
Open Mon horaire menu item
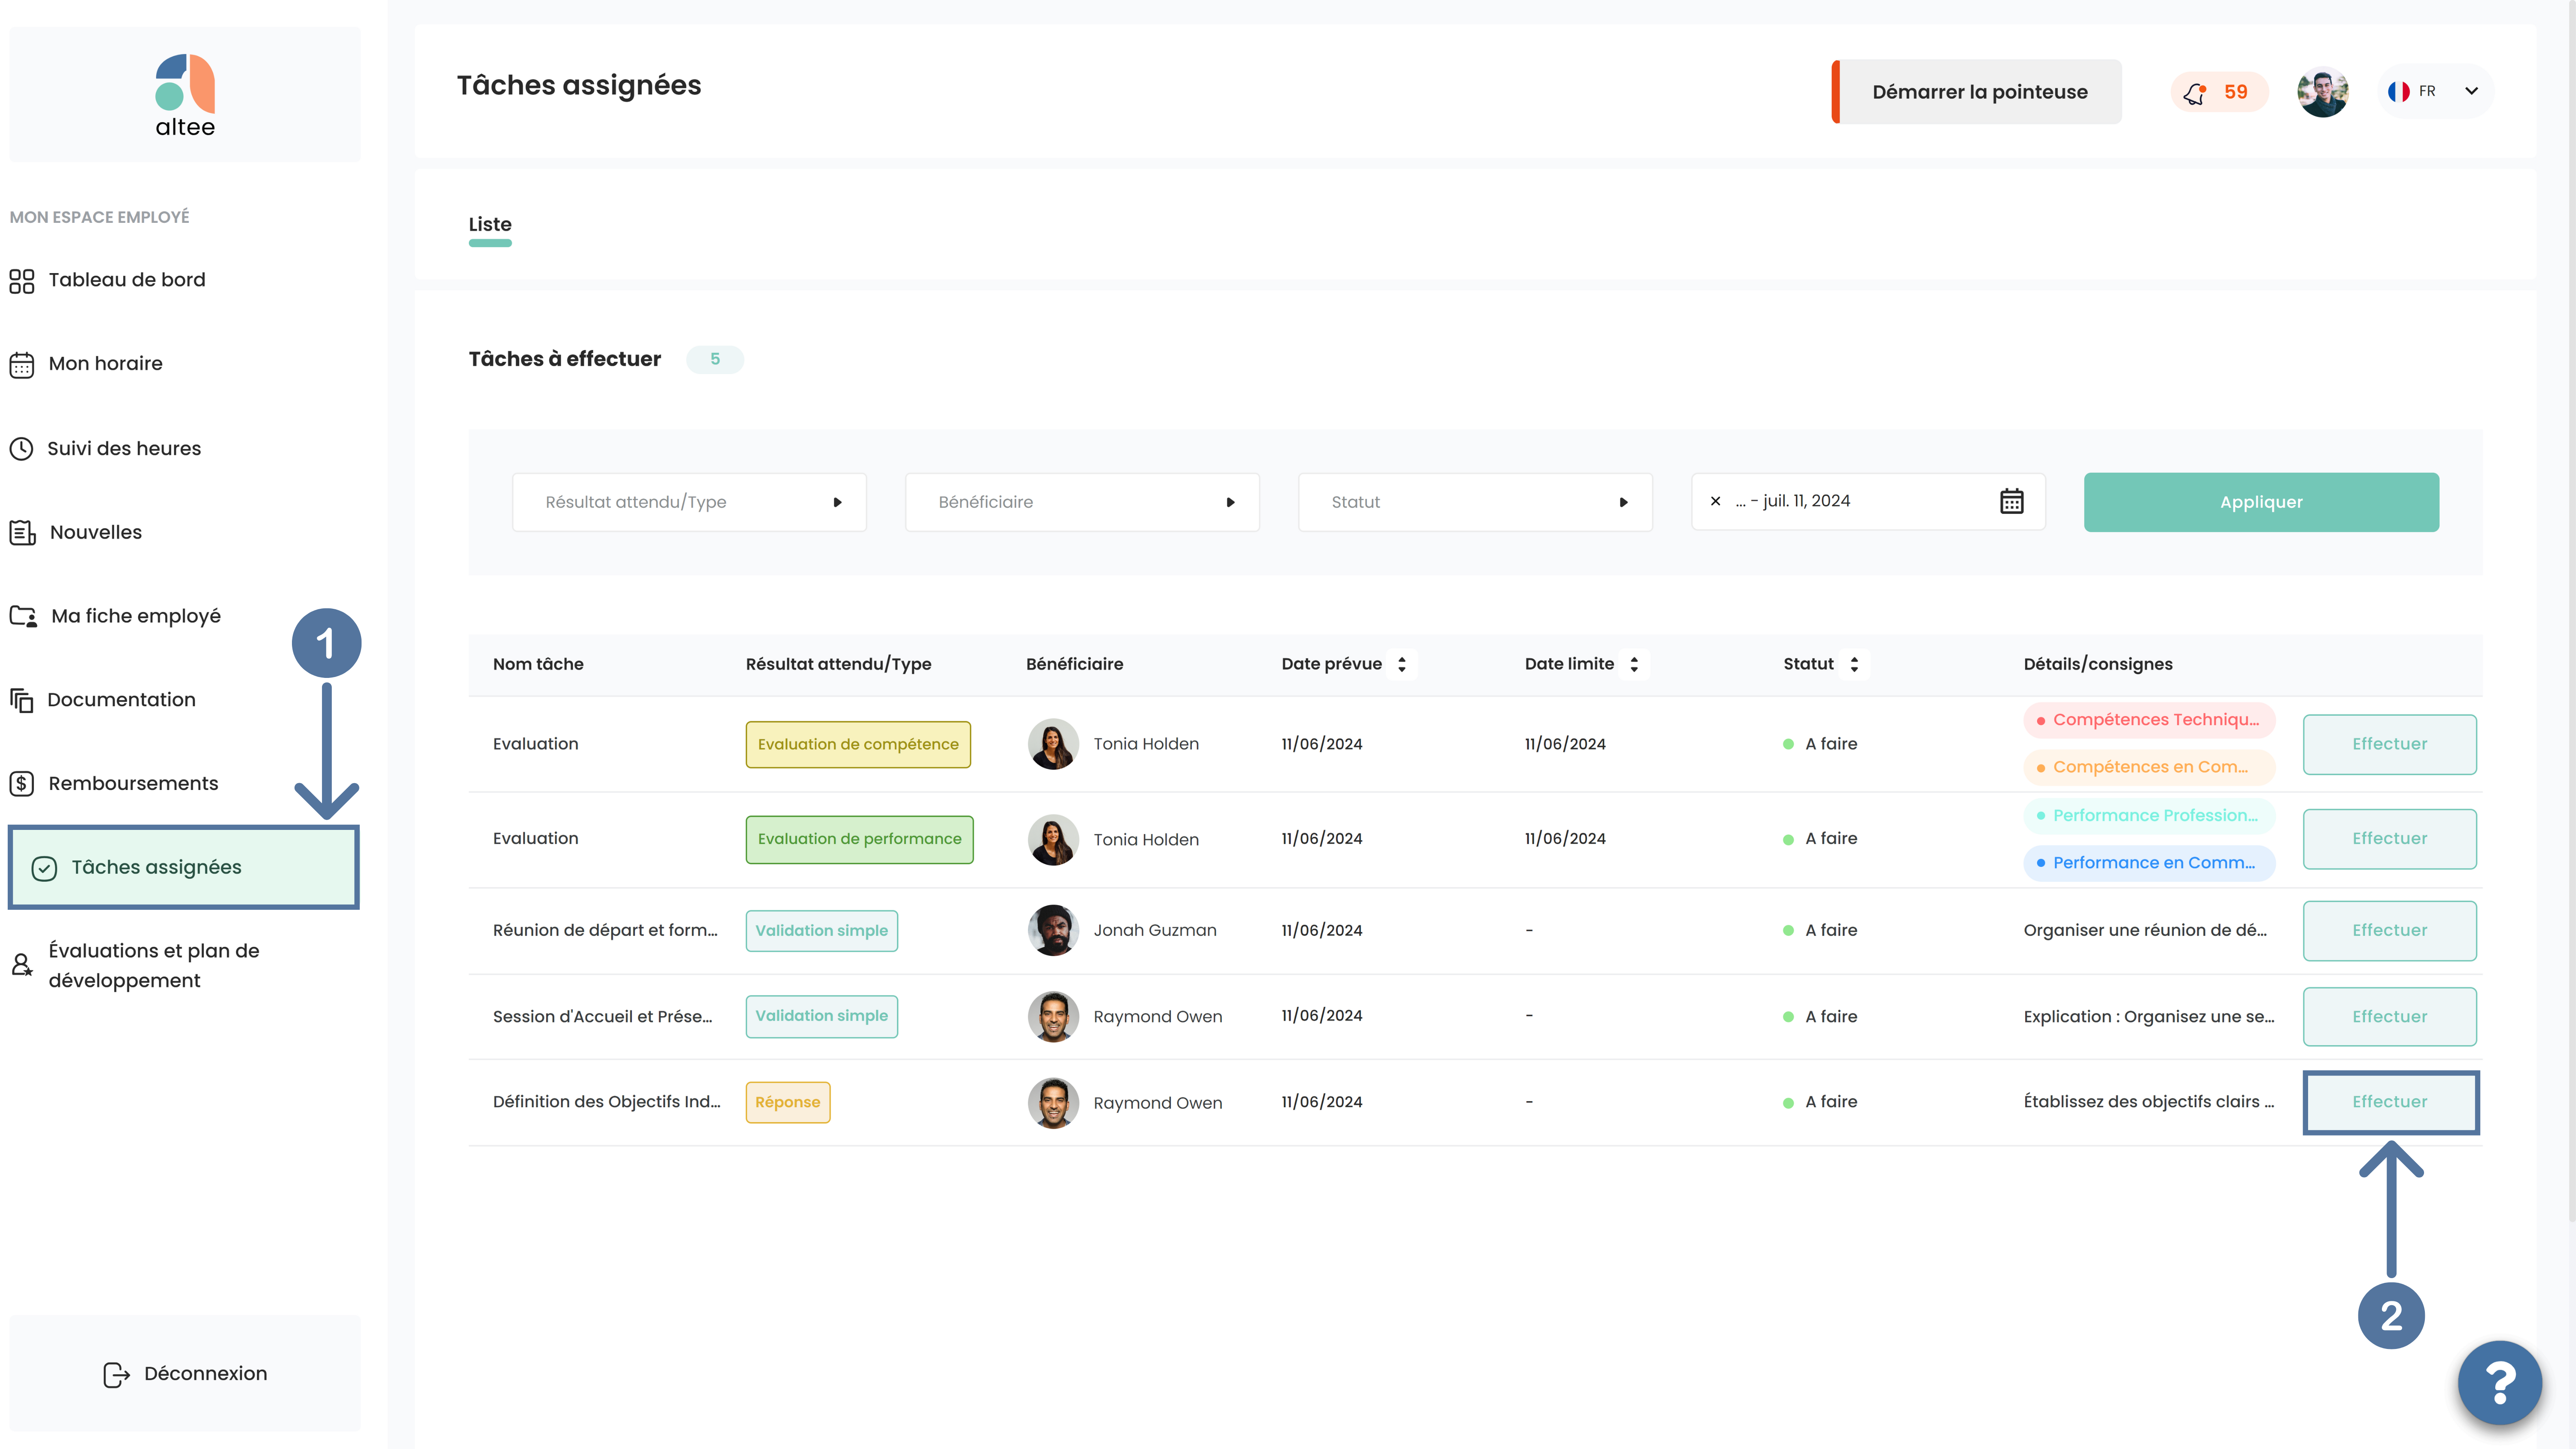[x=106, y=364]
